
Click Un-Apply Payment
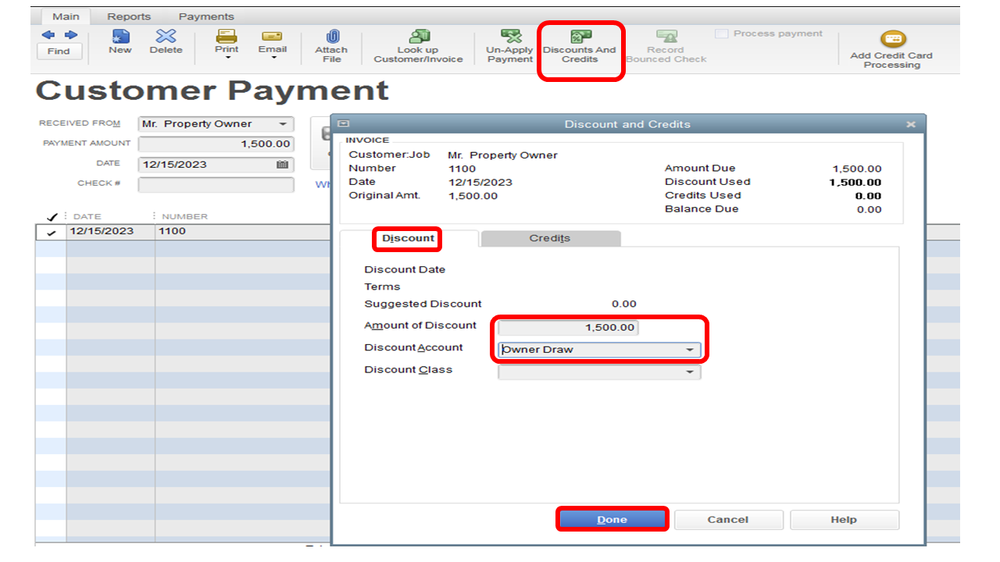pyautogui.click(x=509, y=43)
